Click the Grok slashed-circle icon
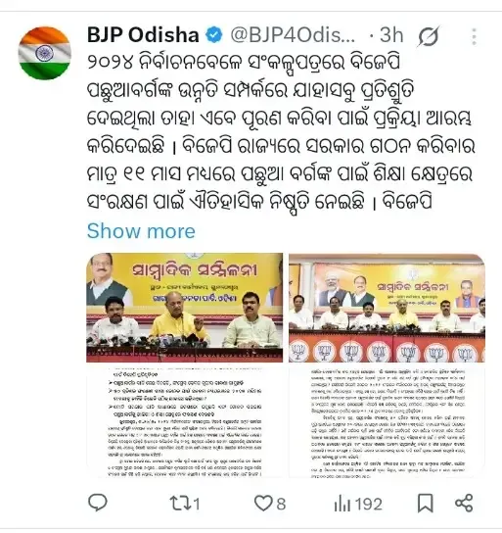Image resolution: width=502 pixels, height=533 pixels. click(429, 35)
